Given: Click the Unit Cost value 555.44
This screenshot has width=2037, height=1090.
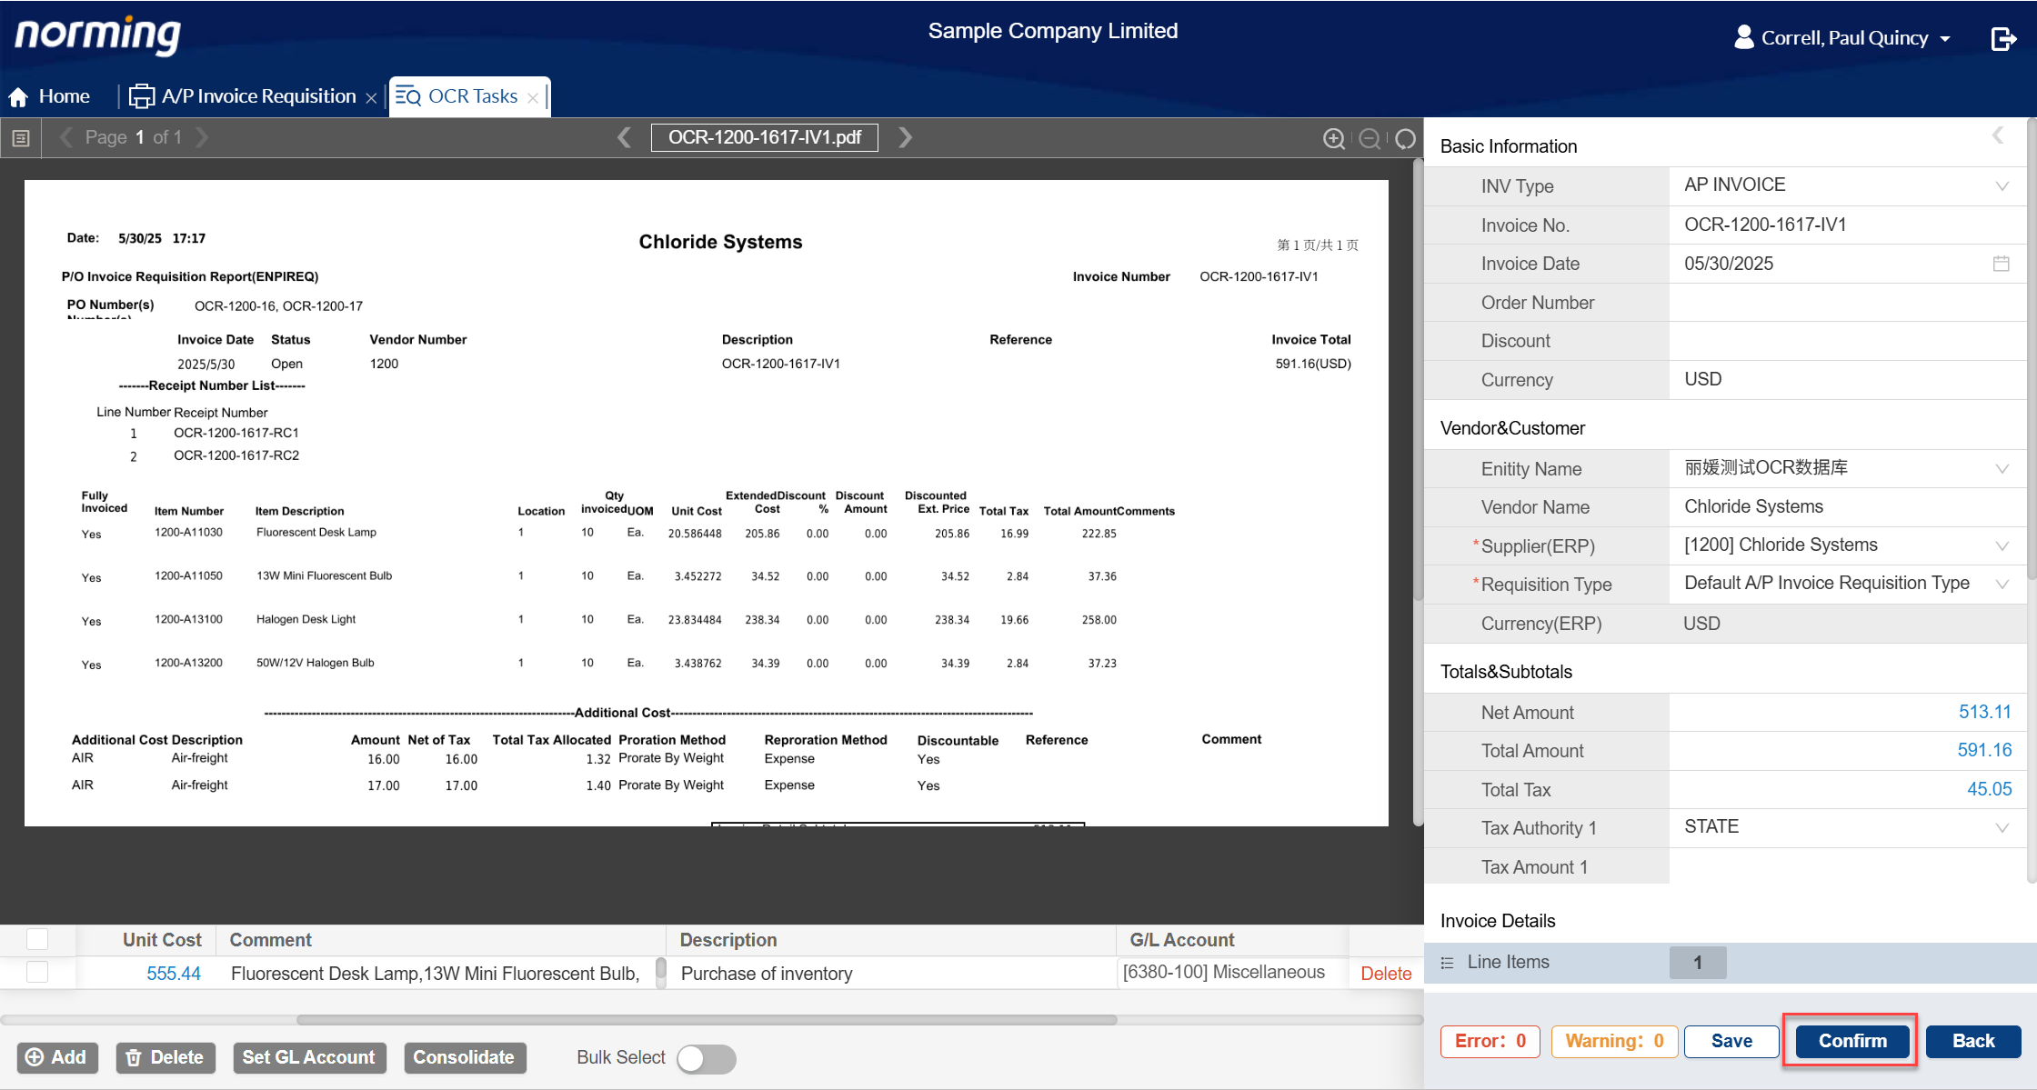Looking at the screenshot, I should (173, 973).
